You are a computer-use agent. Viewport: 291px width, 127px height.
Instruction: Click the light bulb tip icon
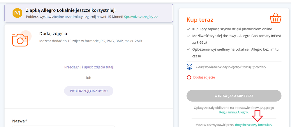(x=189, y=67)
